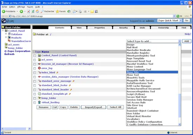The image size is (193, 135).
Task: Click the Select type to add dropdown arrow
Action: click(x=179, y=41)
